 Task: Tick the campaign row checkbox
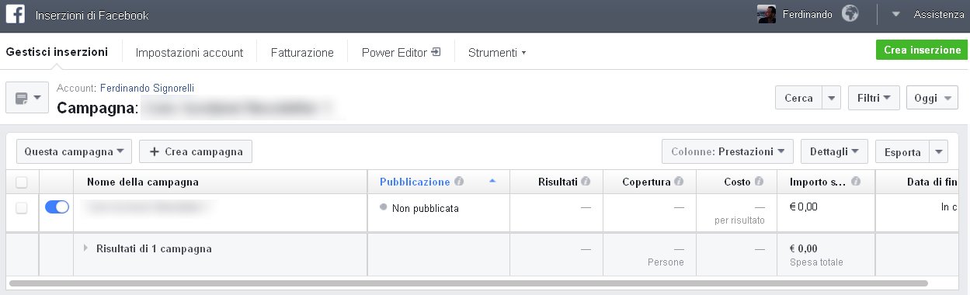(22, 207)
